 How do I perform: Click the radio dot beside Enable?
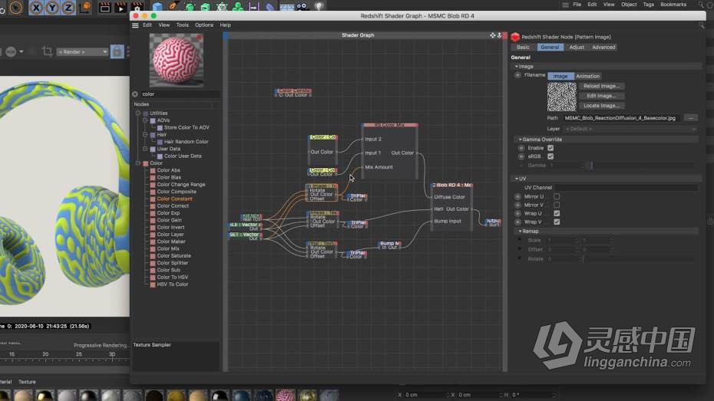(521, 148)
